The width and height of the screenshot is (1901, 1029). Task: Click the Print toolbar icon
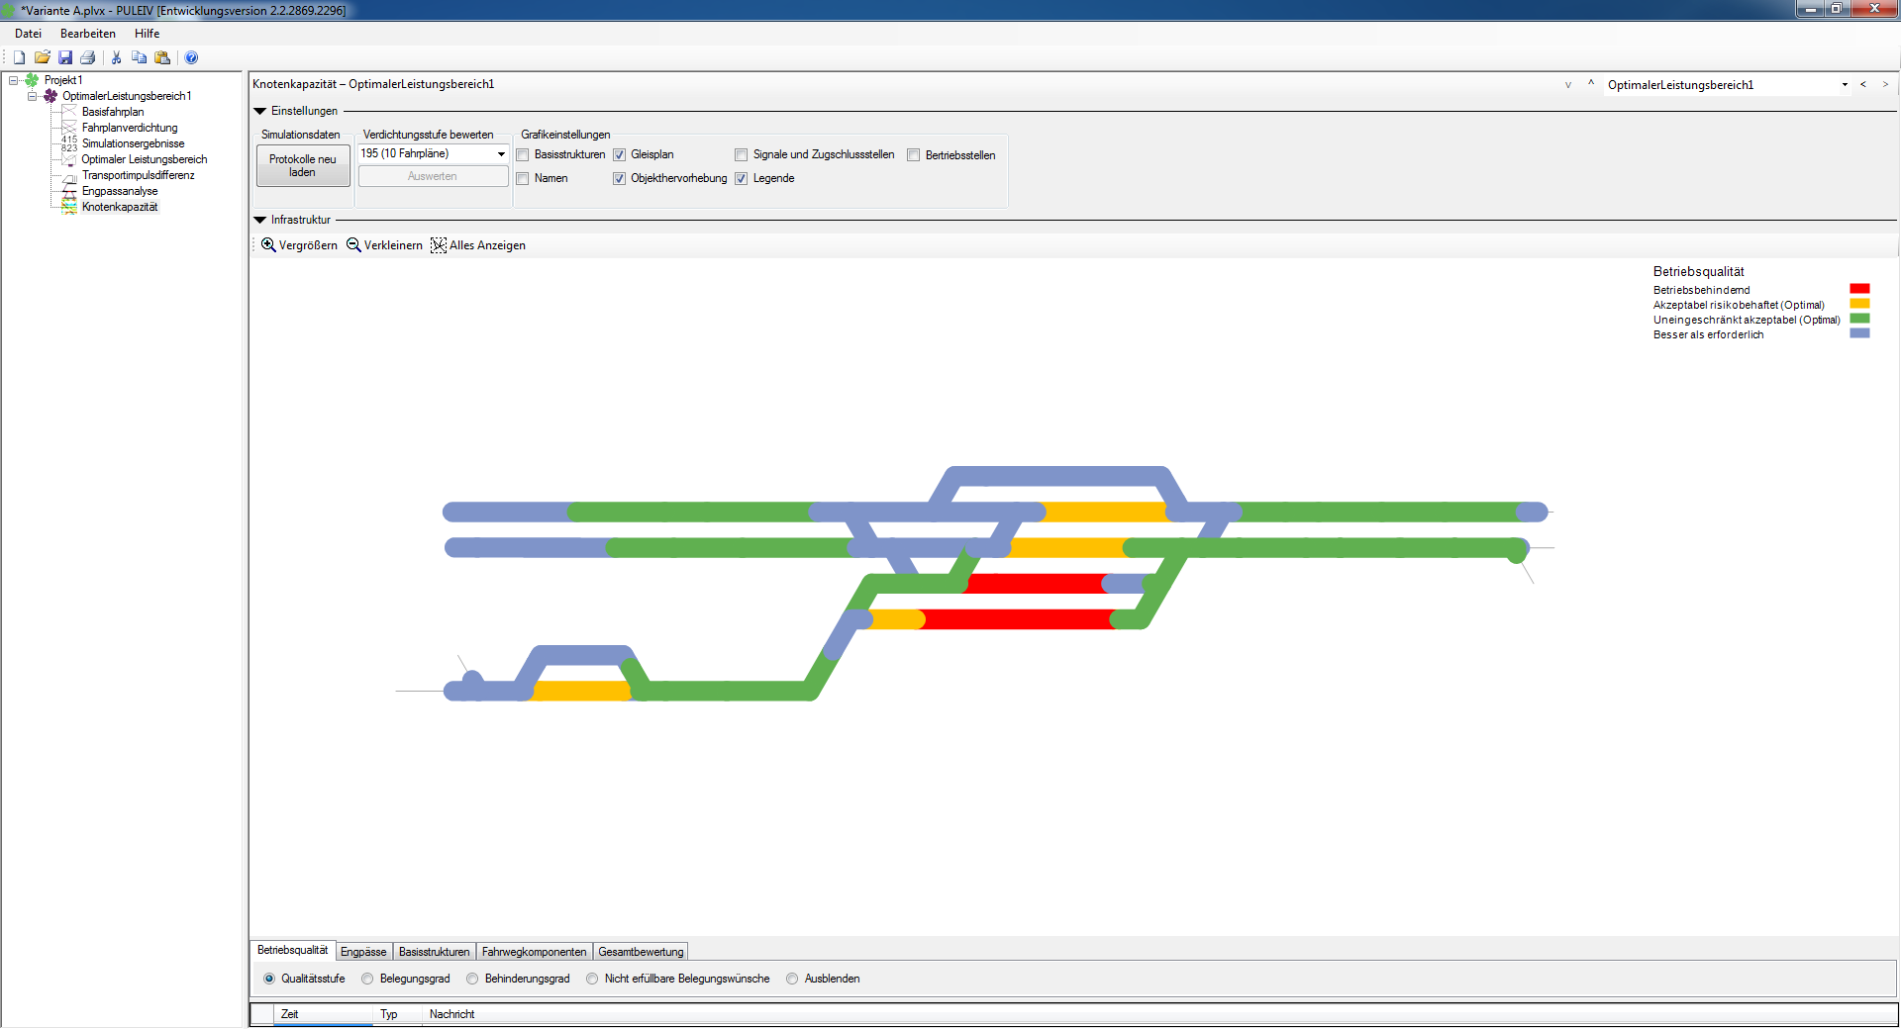pyautogui.click(x=88, y=58)
